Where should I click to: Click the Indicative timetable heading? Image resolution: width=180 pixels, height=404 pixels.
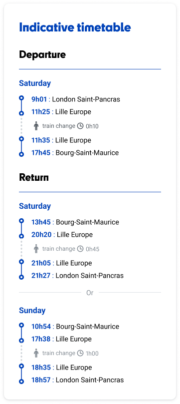pos(75,27)
